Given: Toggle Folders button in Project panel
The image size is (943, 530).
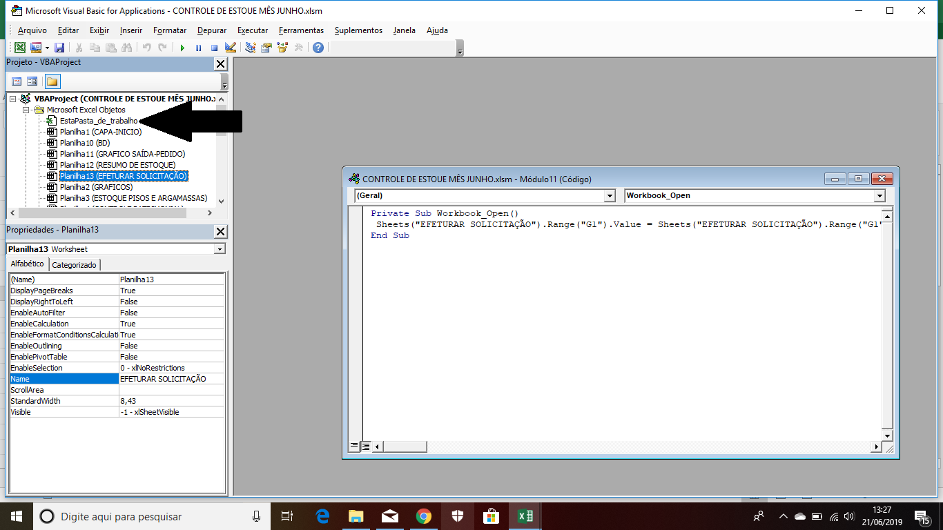Looking at the screenshot, I should 52,81.
